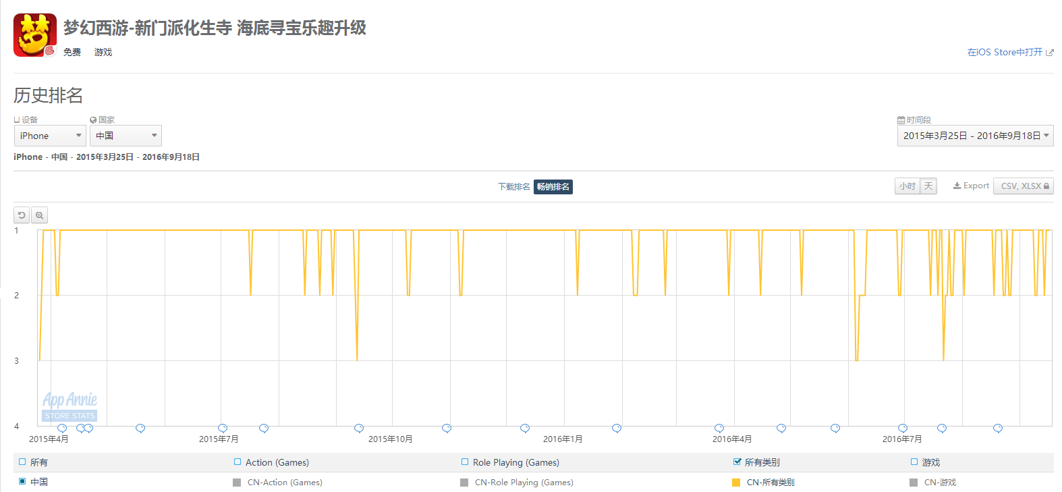This screenshot has height=492, width=1062.
Task: Click the CSV, XLSX export button
Action: pyautogui.click(x=1024, y=186)
